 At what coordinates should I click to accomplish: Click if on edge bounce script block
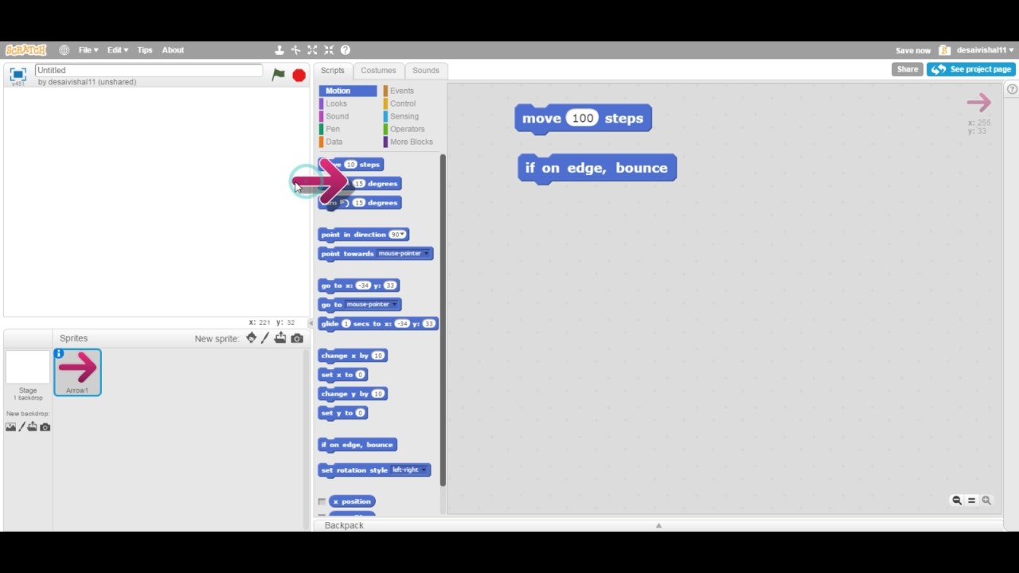tap(597, 169)
